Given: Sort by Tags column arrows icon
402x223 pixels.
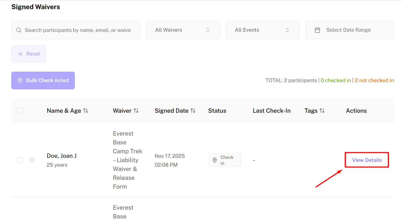Looking at the screenshot, I should [x=322, y=111].
